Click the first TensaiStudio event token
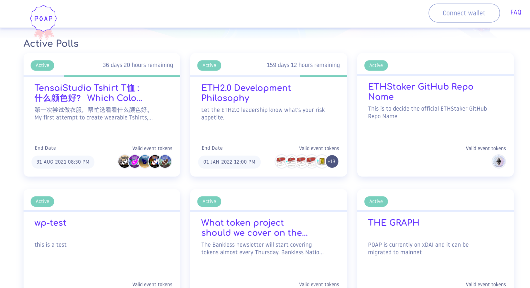 [x=124, y=162]
